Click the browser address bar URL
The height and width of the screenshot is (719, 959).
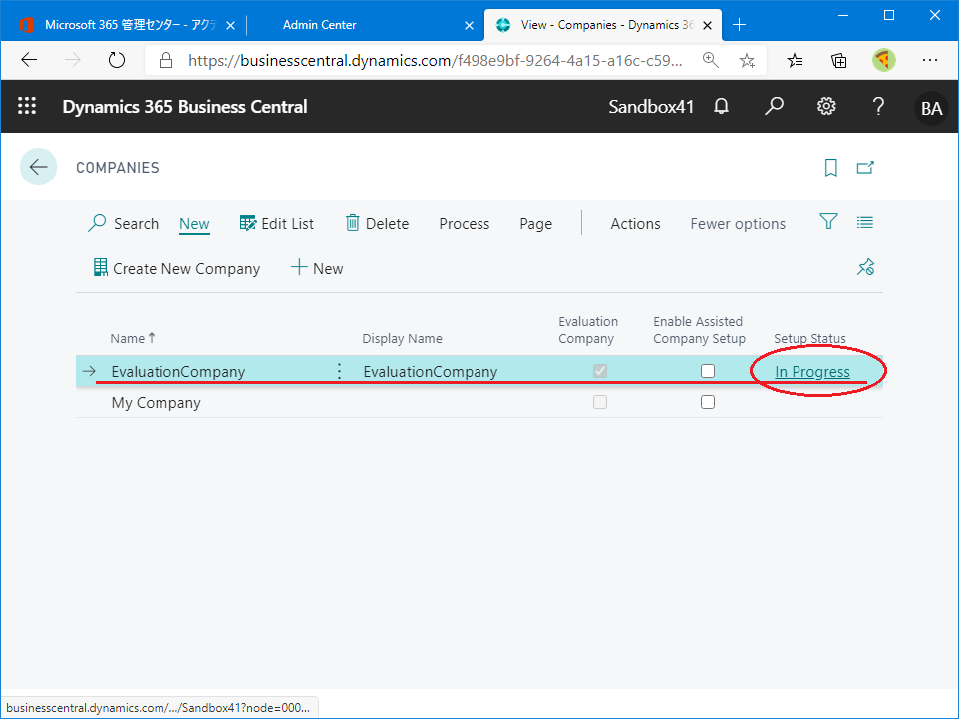click(435, 60)
